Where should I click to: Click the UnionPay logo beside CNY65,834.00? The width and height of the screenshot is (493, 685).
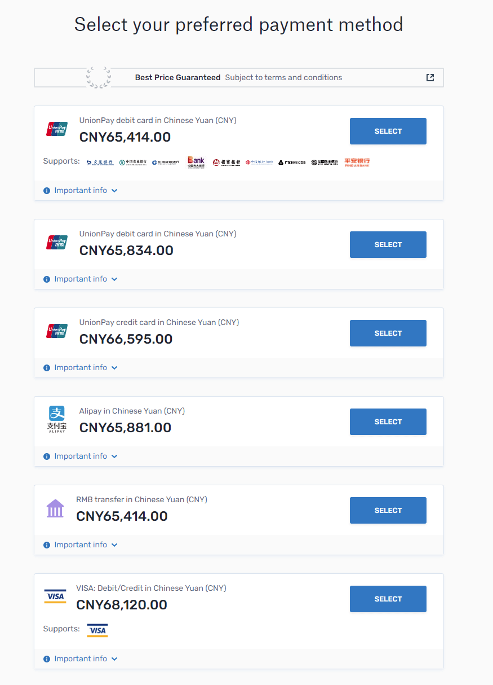[x=56, y=242]
